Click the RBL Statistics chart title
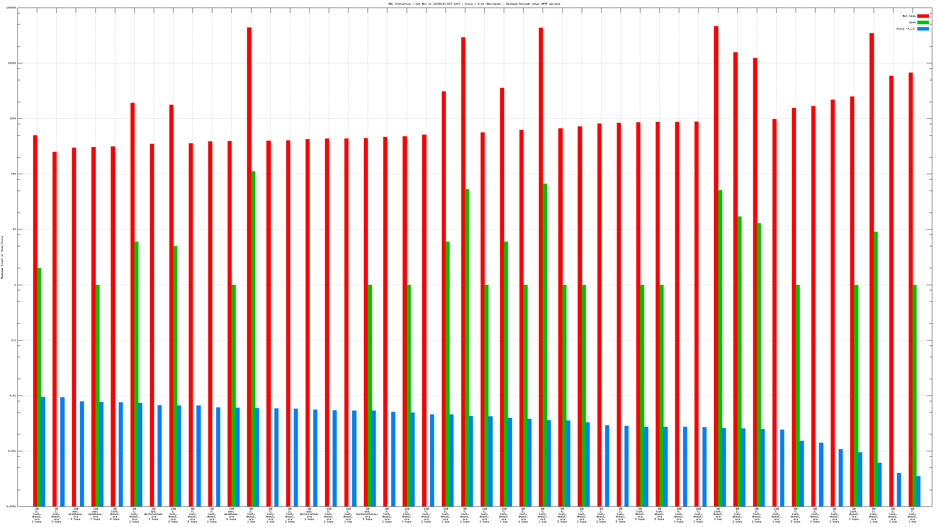Image resolution: width=937 pixels, height=527 pixels. coord(474,4)
